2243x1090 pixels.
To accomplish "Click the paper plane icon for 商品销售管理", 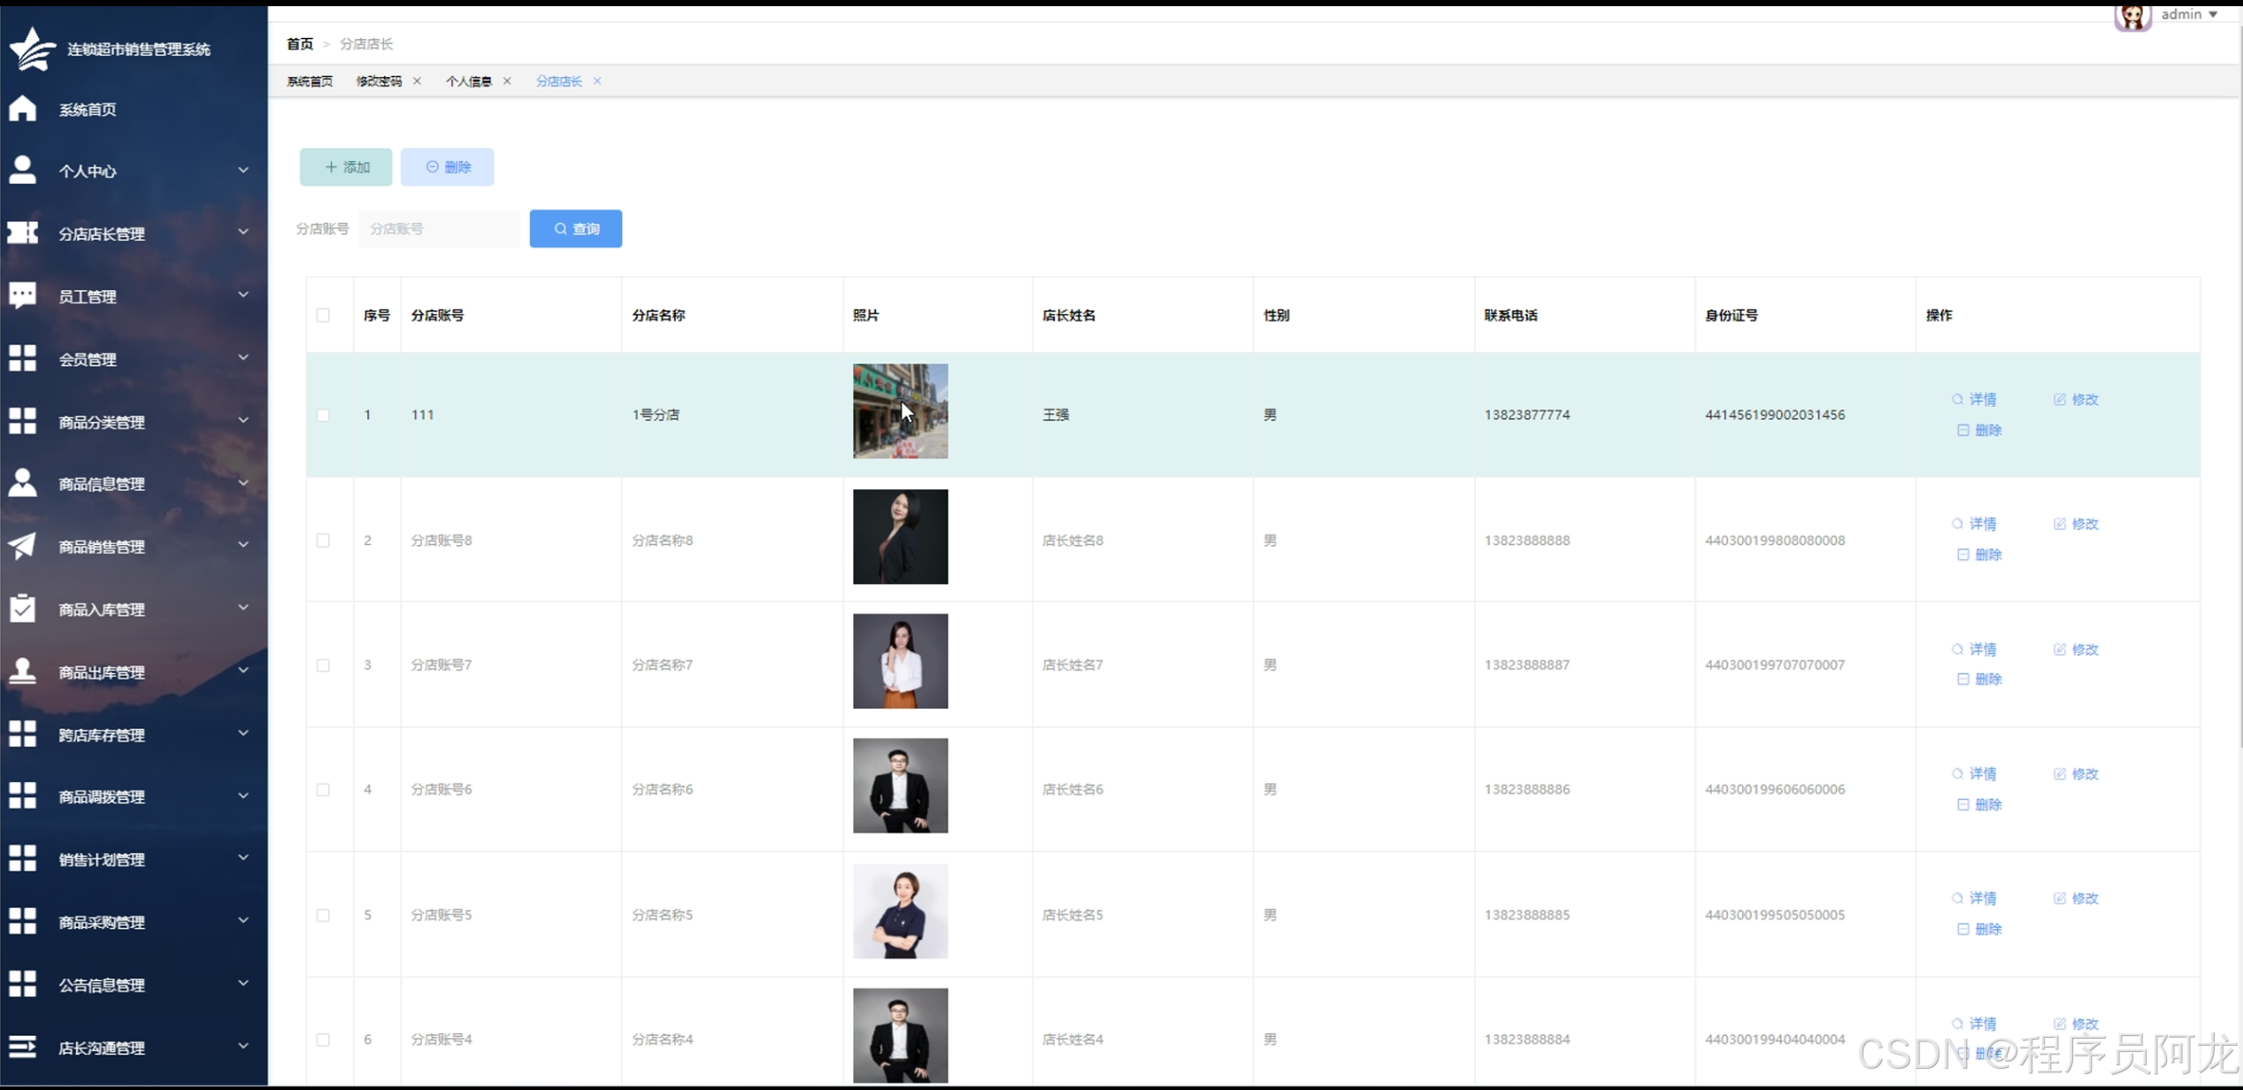I will [x=23, y=546].
